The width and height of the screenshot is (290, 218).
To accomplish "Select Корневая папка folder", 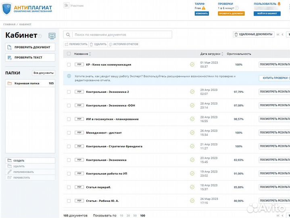I will 28,84.
